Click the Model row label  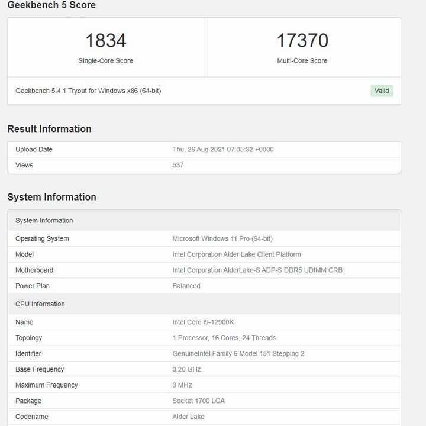coord(24,254)
